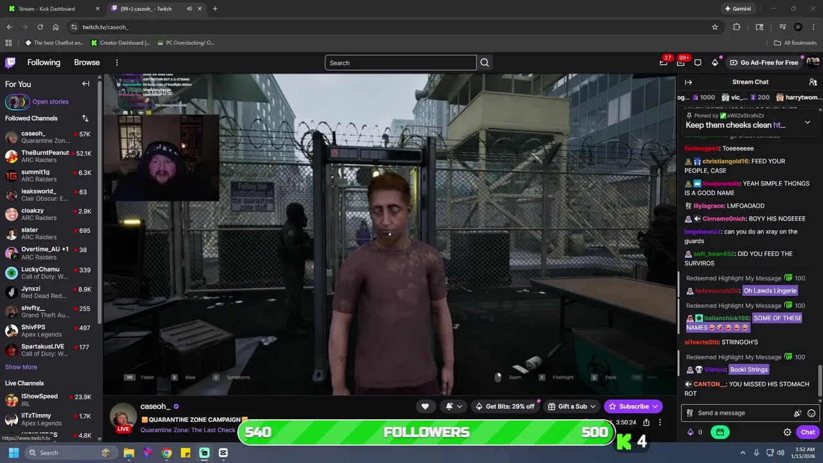
Task: Open the taskbar clock showing 1:52 AM
Action: coord(804,453)
